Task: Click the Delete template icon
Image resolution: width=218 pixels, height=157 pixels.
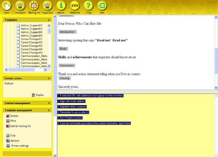Action: tap(8, 116)
